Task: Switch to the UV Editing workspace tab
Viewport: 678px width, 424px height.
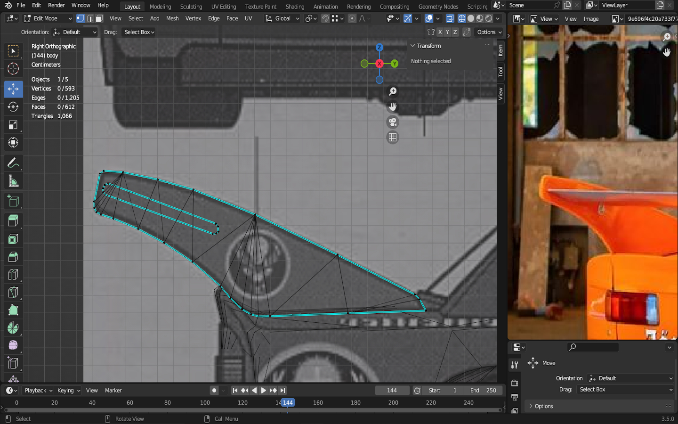Action: pyautogui.click(x=223, y=7)
